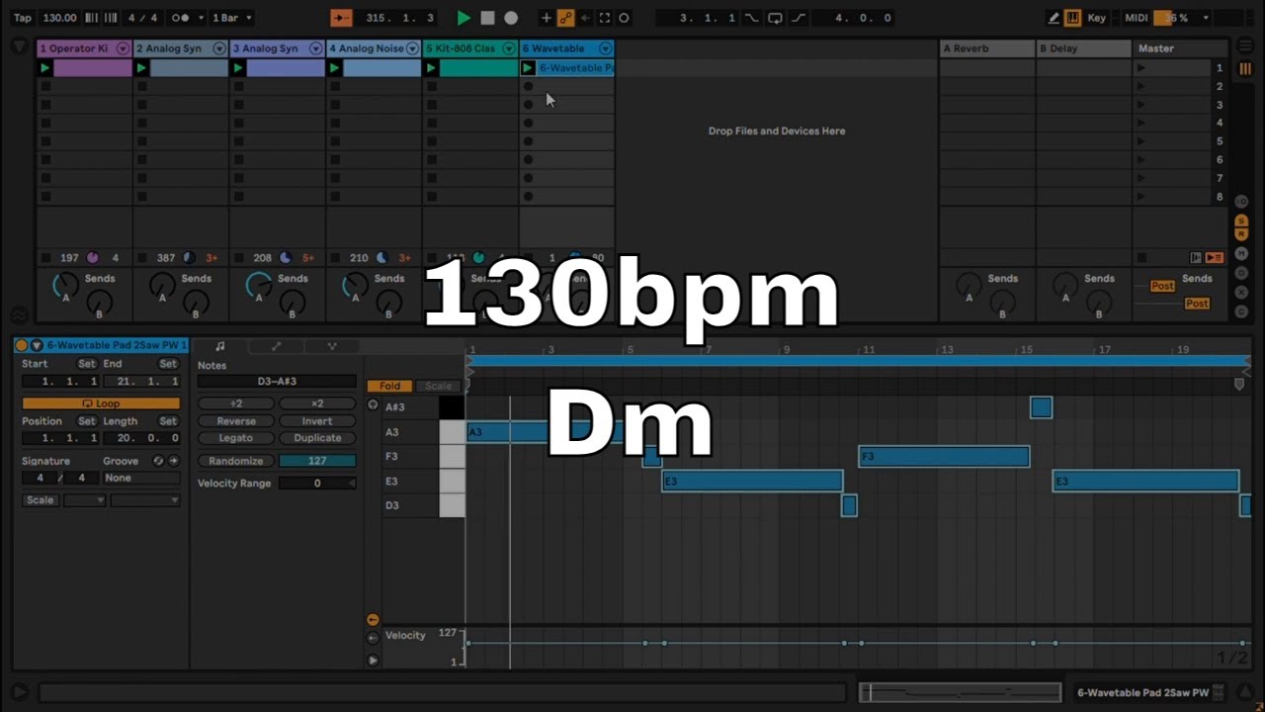Toggle the metronome button
Image resolution: width=1265 pixels, height=712 pixels.
[x=181, y=18]
